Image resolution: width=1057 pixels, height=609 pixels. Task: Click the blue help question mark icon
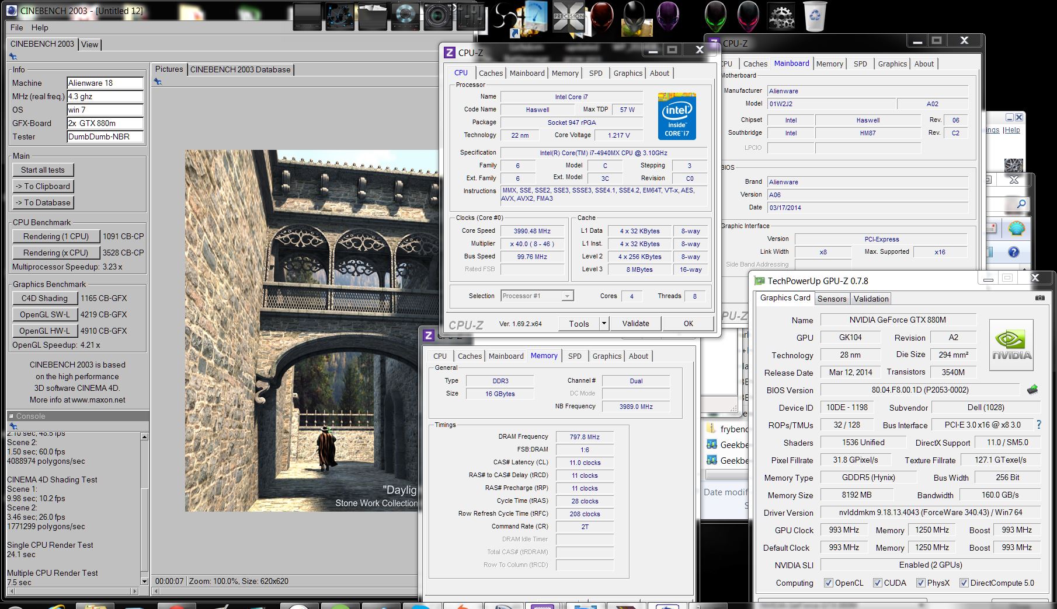(x=1014, y=252)
